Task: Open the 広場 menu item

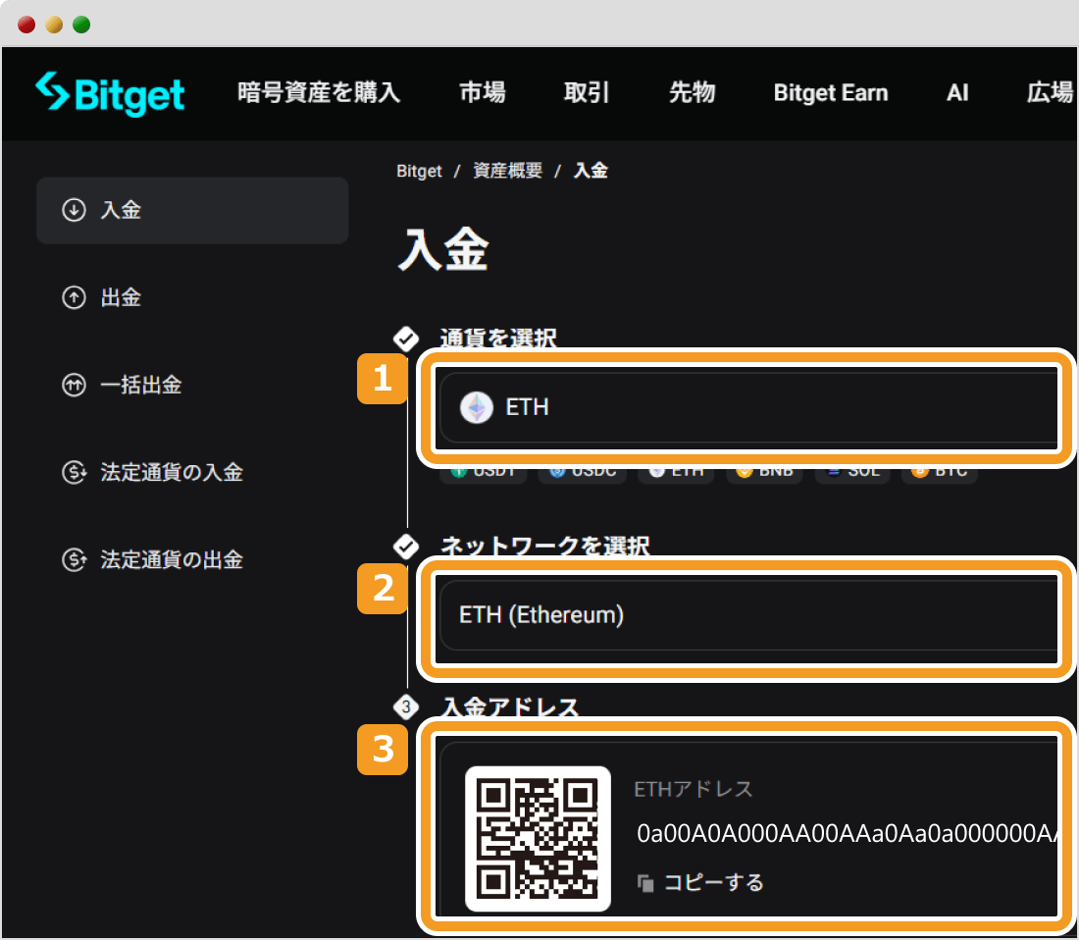Action: (1051, 92)
